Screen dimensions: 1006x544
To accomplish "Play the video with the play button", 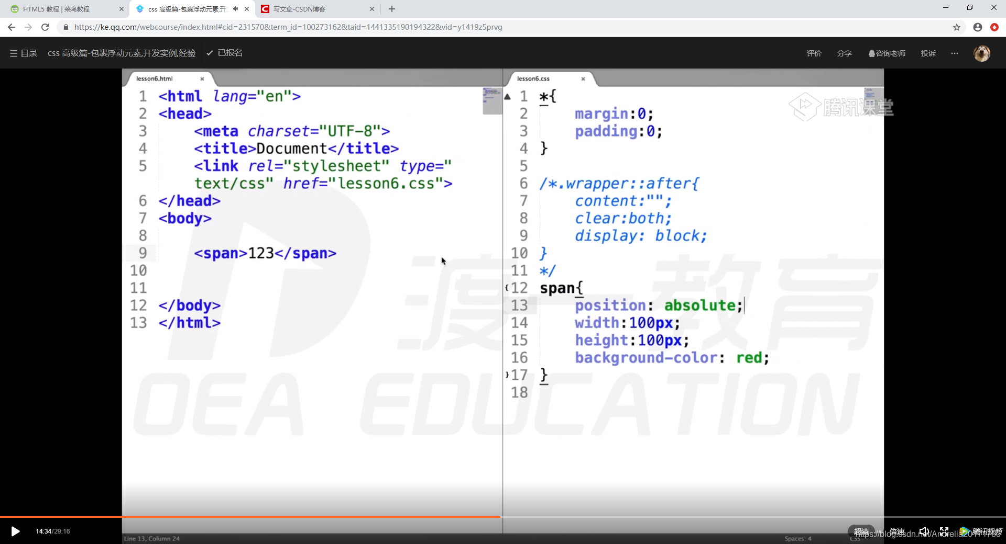I will pos(15,531).
